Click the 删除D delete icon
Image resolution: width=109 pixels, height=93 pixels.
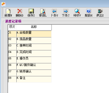[x=20, y=13]
